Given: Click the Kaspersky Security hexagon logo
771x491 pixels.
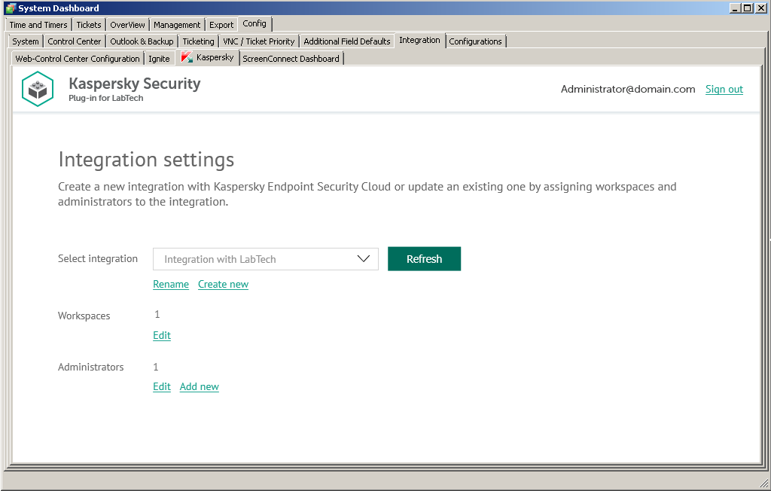Looking at the screenshot, I should tap(38, 89).
